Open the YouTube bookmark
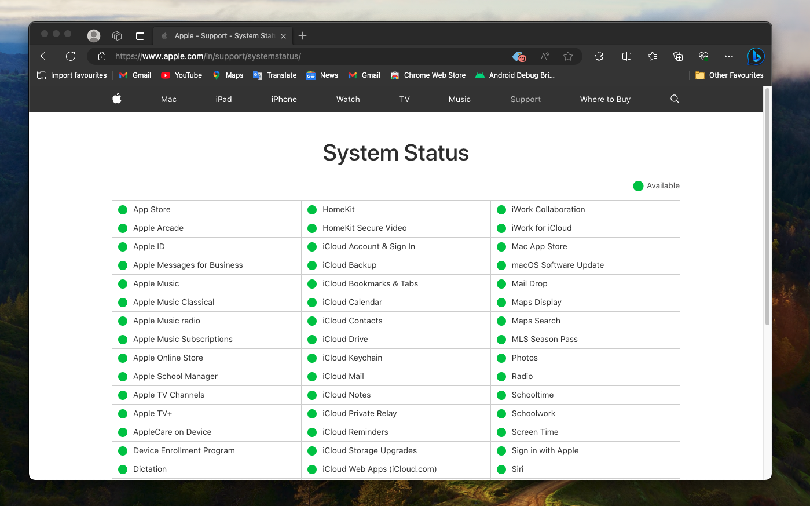This screenshot has width=810, height=506. (182, 75)
